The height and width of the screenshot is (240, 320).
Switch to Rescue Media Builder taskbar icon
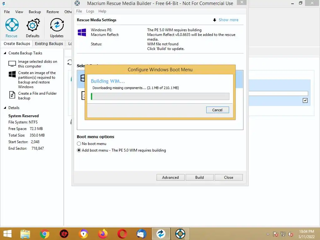click(x=180, y=234)
